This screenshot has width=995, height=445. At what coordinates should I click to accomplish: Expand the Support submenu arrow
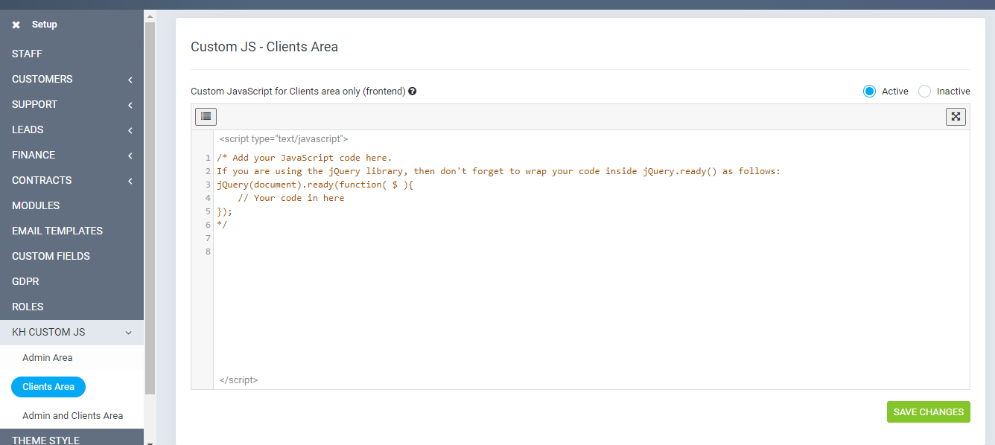[130, 105]
